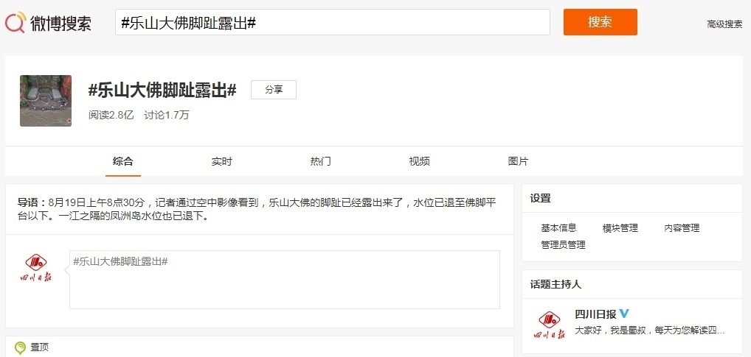Open 管理员管理 admin management link
Image resolution: width=751 pixels, height=357 pixels.
click(x=563, y=245)
